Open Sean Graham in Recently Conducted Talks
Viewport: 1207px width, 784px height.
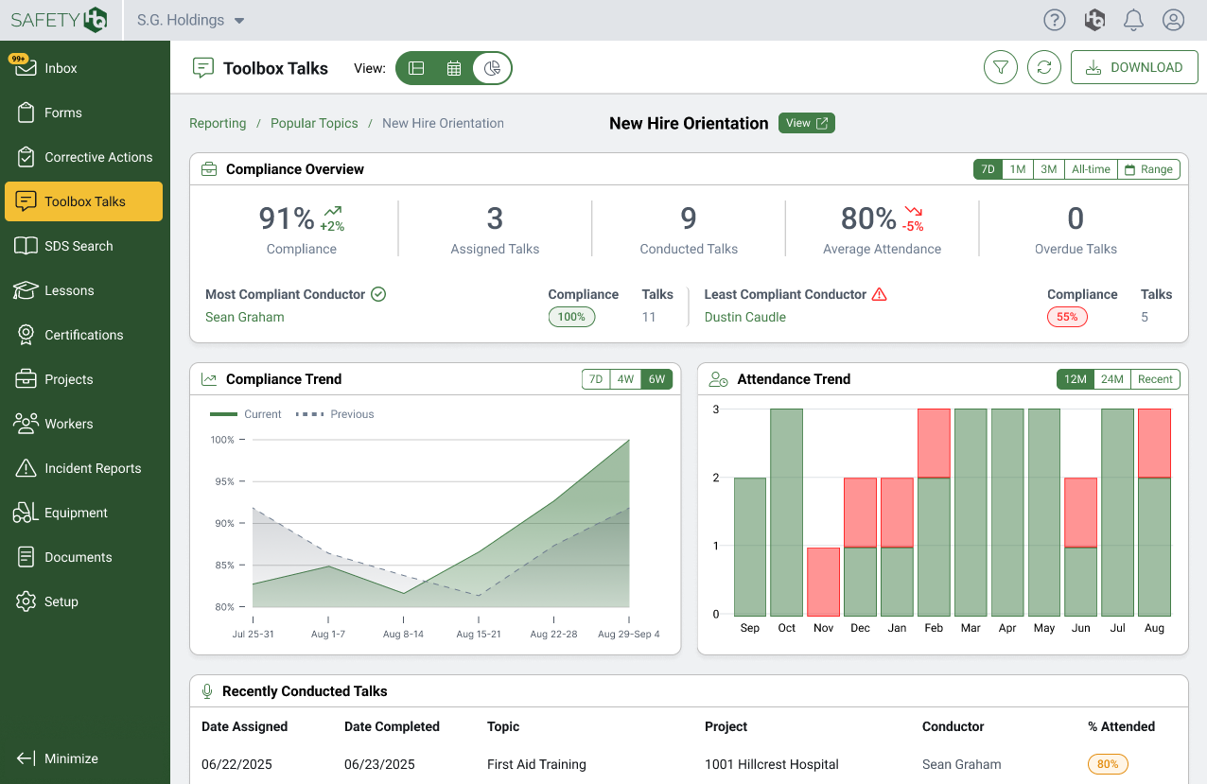click(962, 764)
